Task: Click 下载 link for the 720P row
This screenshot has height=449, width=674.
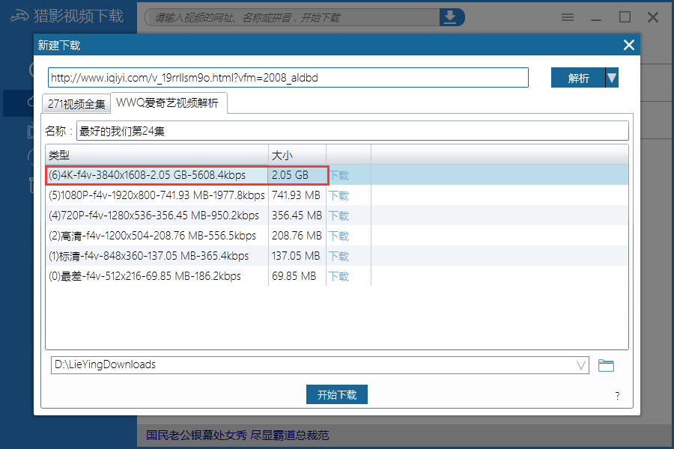Action: tap(339, 216)
